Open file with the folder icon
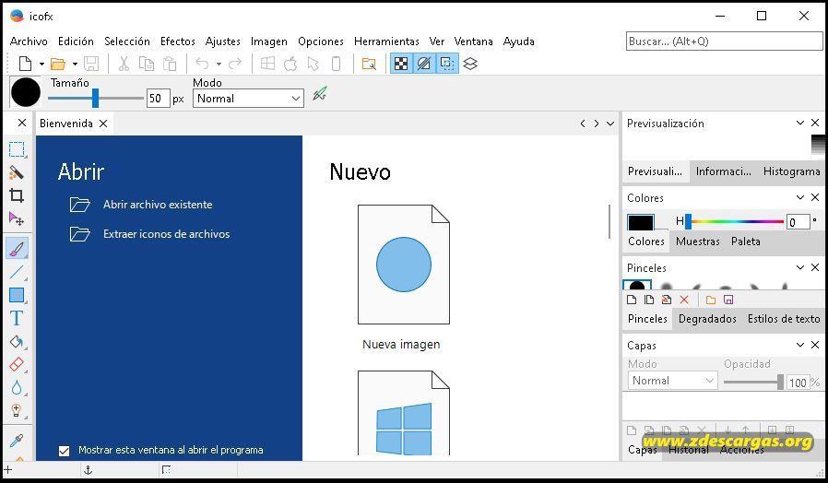 pyautogui.click(x=57, y=64)
